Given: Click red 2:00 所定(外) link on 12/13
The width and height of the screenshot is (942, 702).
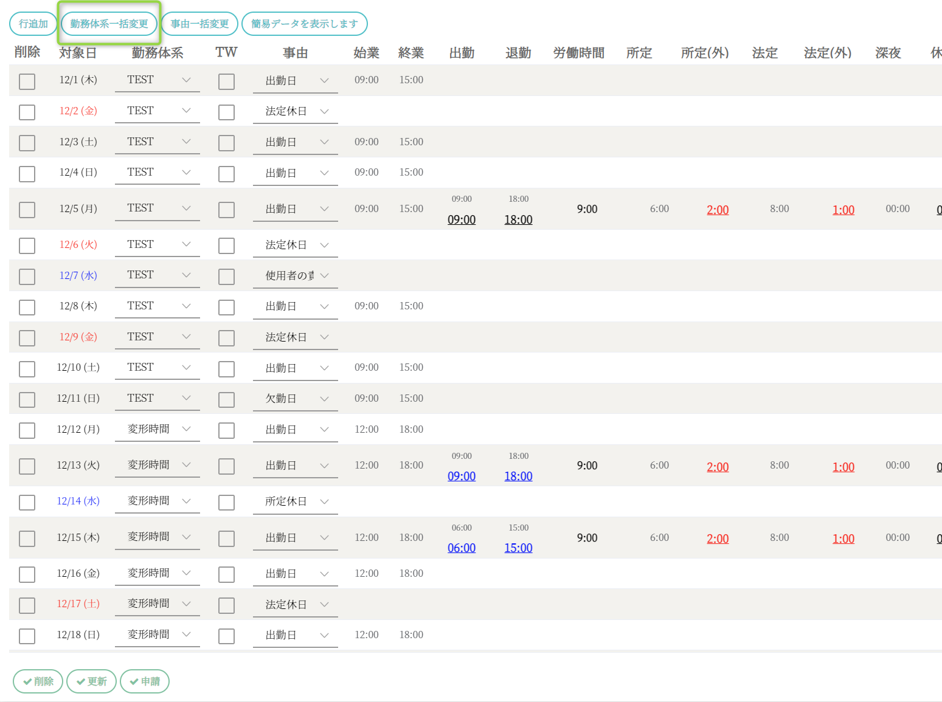Looking at the screenshot, I should click(718, 467).
